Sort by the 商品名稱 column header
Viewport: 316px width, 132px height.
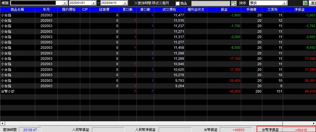[17, 10]
